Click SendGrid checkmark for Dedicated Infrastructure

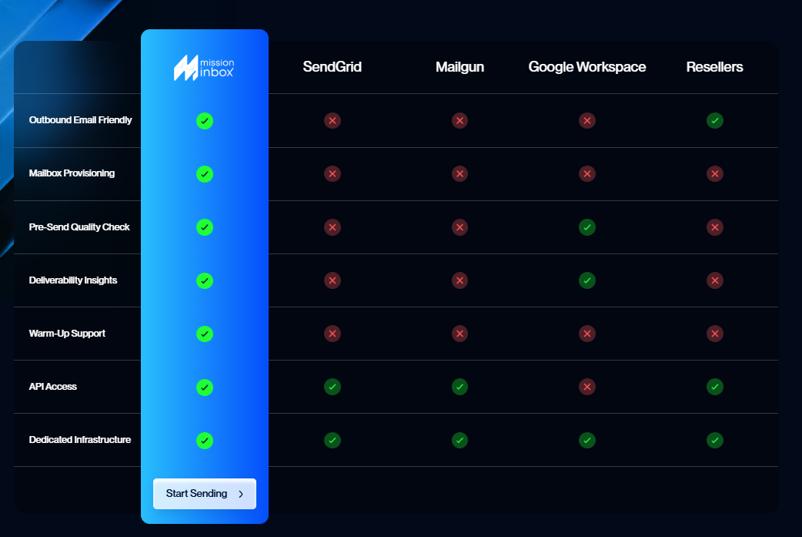332,440
